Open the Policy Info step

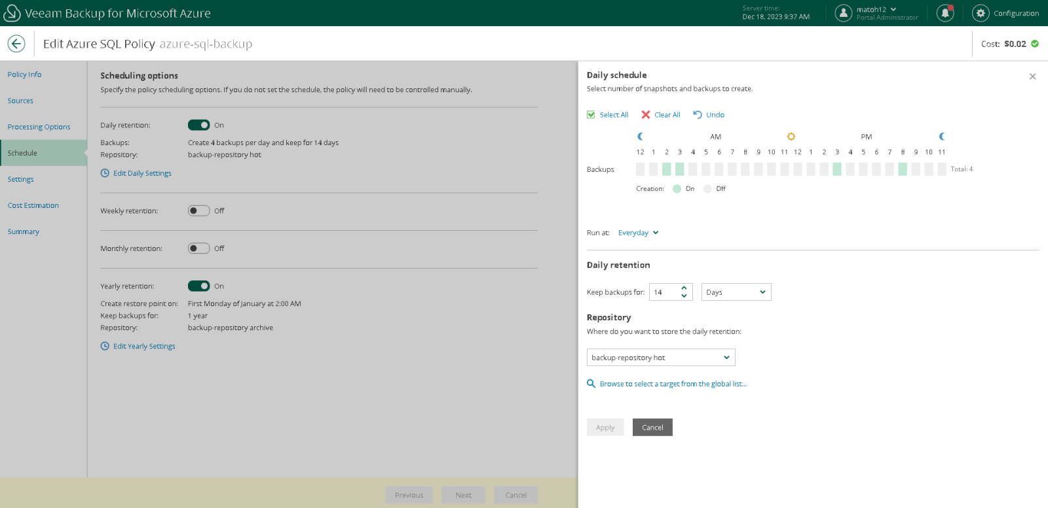(24, 75)
